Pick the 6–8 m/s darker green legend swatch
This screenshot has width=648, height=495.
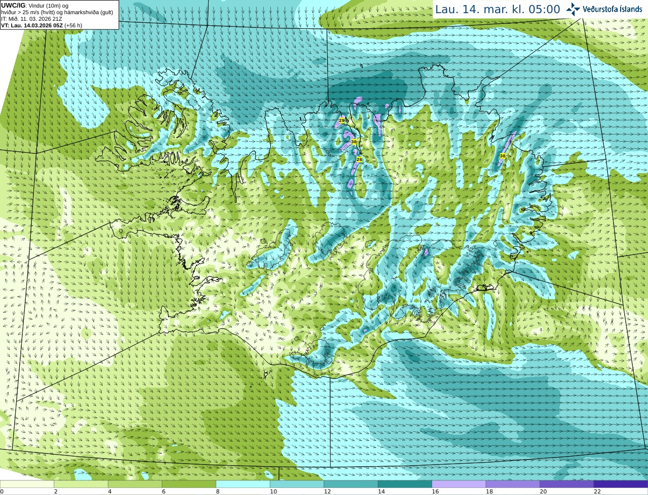coord(189,484)
